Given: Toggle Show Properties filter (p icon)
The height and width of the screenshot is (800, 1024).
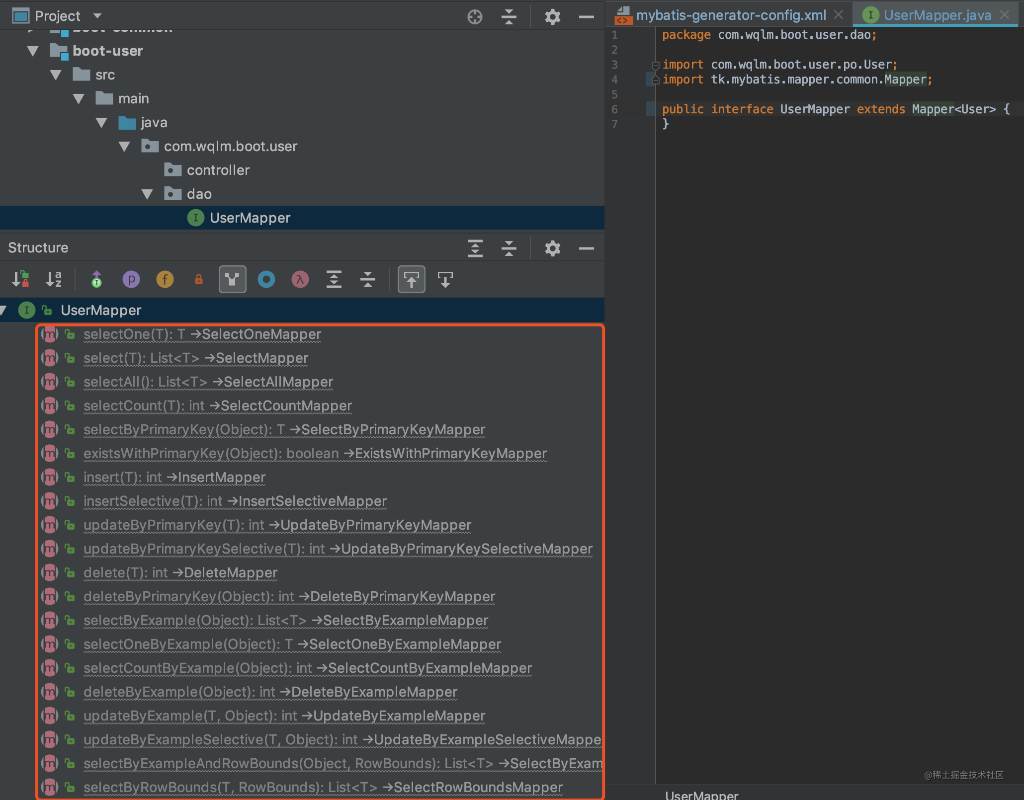Looking at the screenshot, I should [131, 279].
